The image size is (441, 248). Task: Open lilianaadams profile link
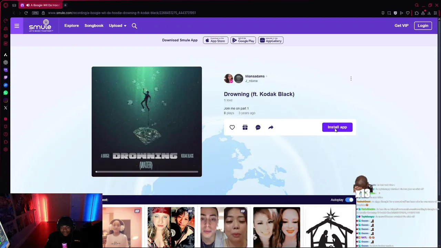(255, 76)
